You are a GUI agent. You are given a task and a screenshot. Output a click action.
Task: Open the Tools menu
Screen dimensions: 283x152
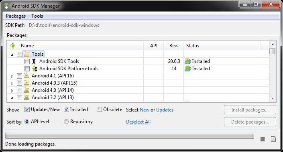click(x=37, y=16)
